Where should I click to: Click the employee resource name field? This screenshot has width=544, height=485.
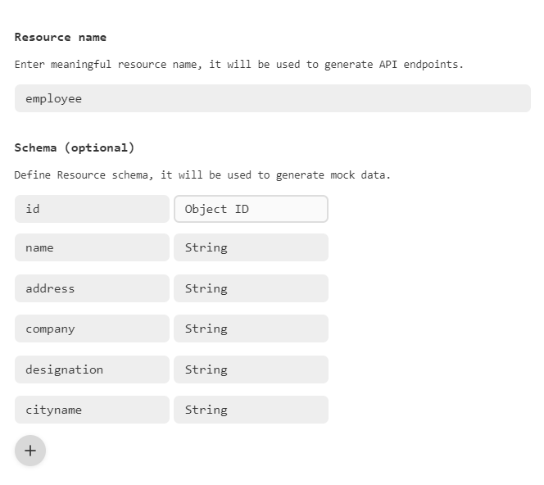pyautogui.click(x=272, y=98)
